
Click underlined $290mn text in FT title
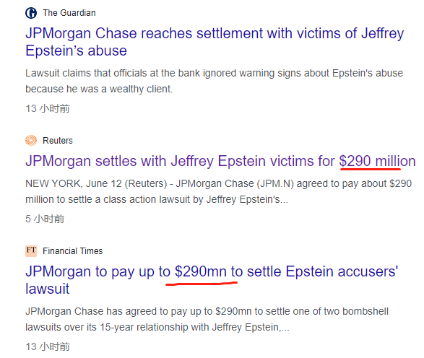(201, 271)
